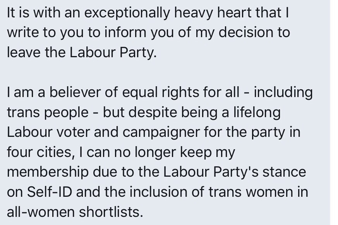Click the words "Labour Party's stance"
Image resolution: width=338 pixels, height=225 pixels.
(x=235, y=172)
